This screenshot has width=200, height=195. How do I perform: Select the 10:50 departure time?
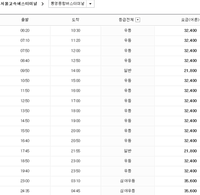25,81
